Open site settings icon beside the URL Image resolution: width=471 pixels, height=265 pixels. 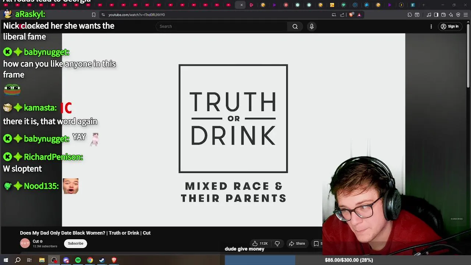coord(103,15)
